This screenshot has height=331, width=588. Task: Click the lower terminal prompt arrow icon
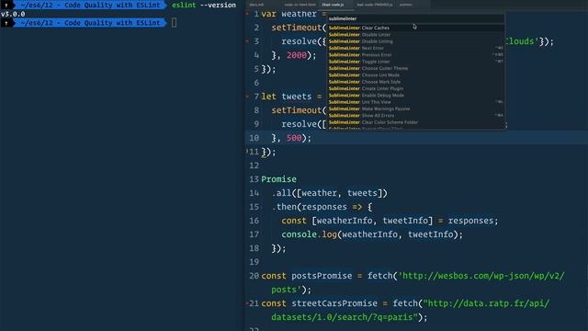6,23
